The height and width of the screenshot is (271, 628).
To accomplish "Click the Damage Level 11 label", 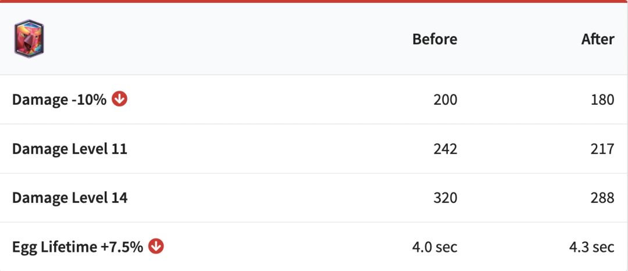I will click(69, 149).
